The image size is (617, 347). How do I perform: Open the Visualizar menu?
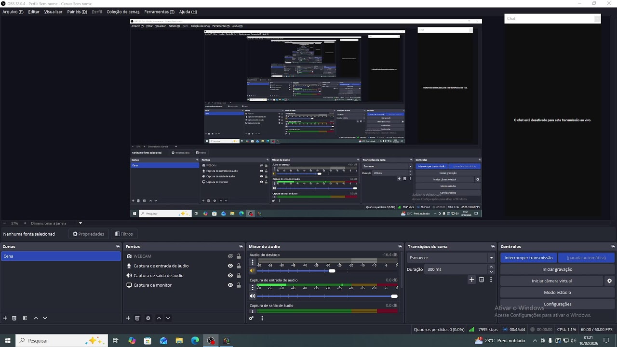coord(53,12)
